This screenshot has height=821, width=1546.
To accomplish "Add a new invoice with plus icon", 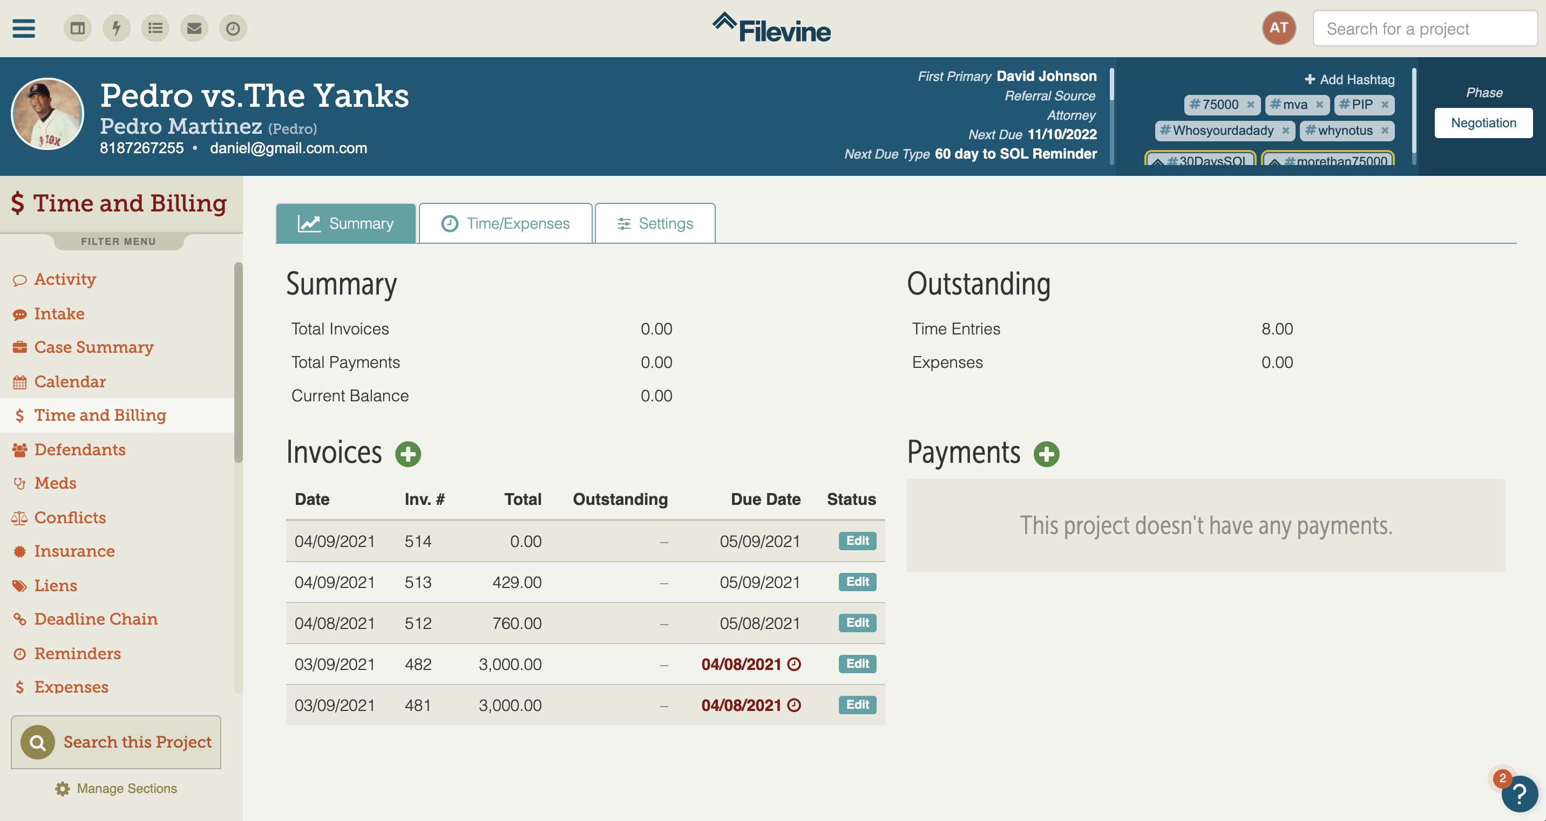I will [408, 454].
